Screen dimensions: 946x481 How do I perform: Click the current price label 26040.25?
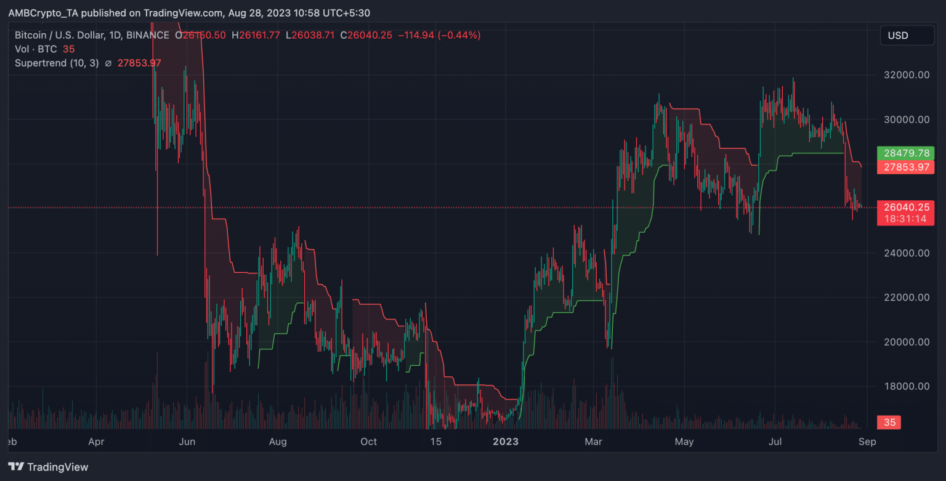point(905,208)
